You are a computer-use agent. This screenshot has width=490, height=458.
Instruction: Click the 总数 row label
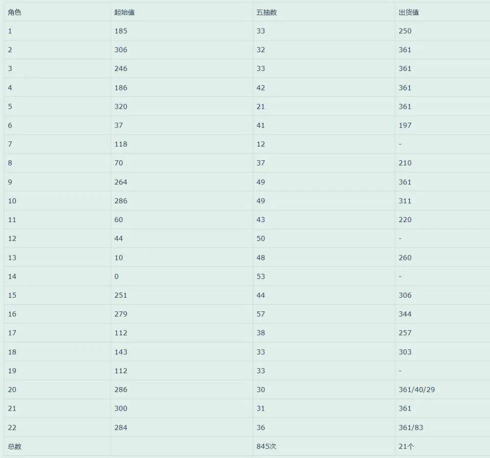click(x=15, y=446)
